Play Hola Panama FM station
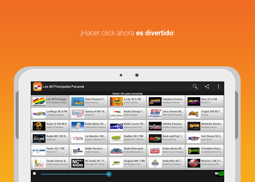This screenshot has height=182, width=255. pos(89,101)
